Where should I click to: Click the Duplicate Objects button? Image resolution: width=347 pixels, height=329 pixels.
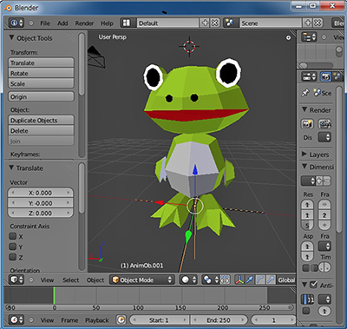pos(41,121)
